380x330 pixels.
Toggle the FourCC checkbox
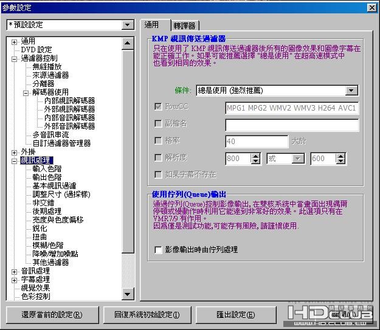[158, 106]
